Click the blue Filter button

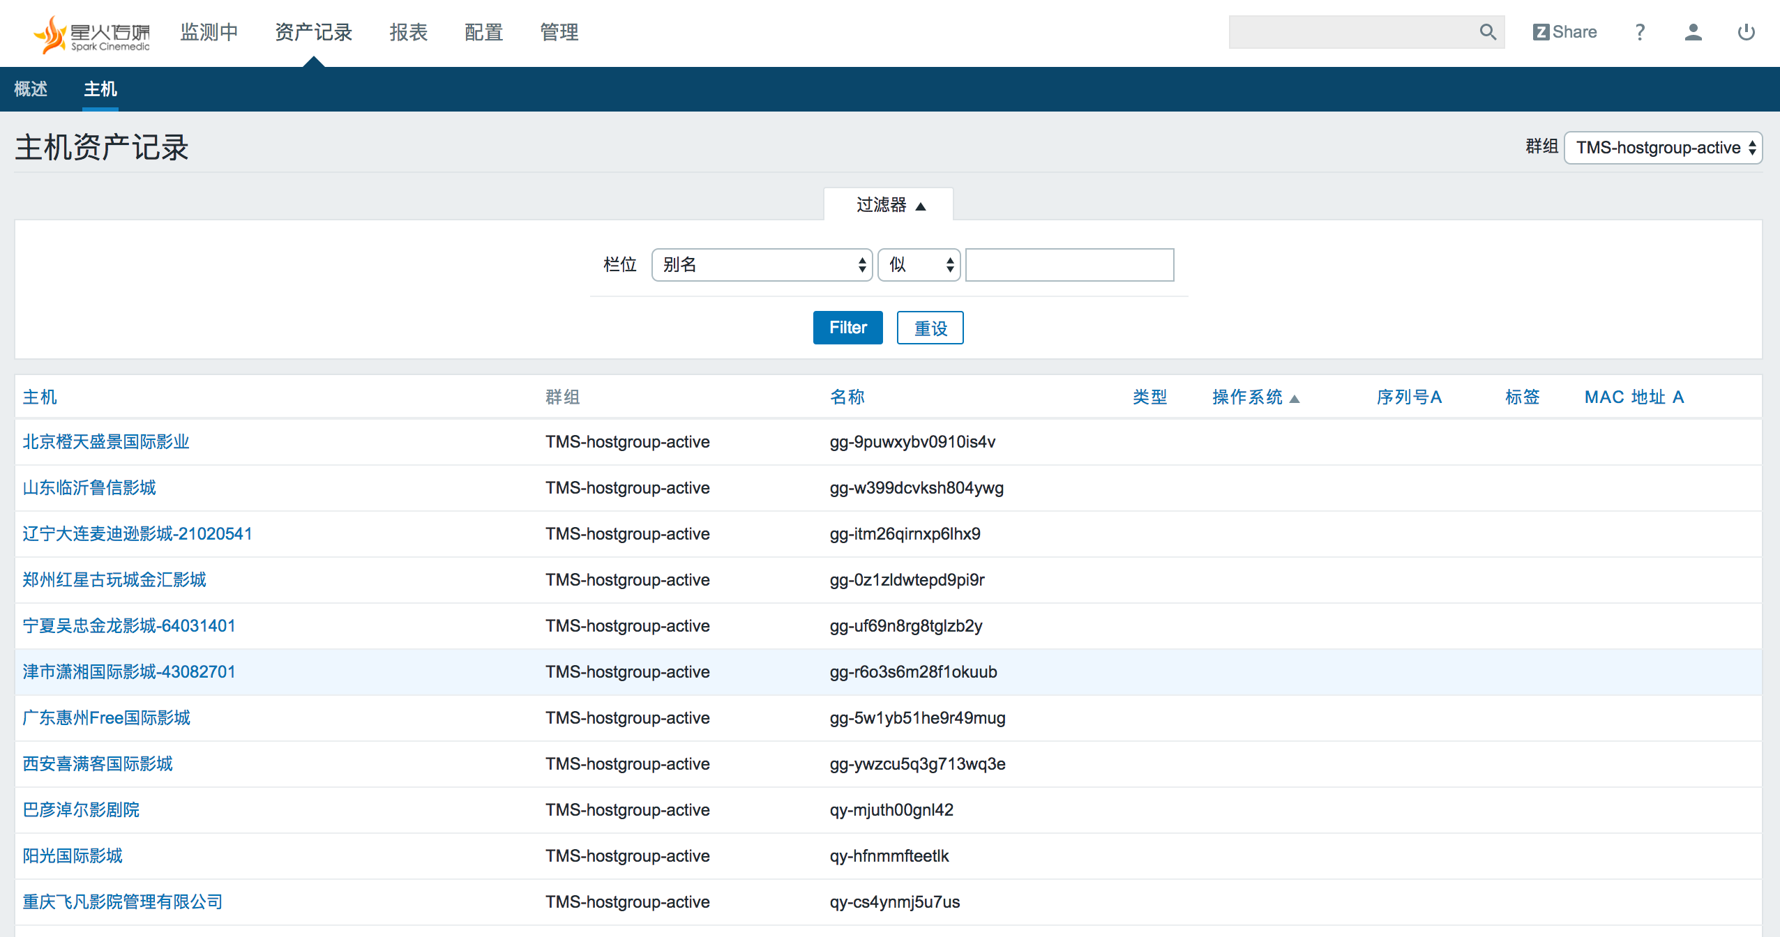(x=847, y=328)
